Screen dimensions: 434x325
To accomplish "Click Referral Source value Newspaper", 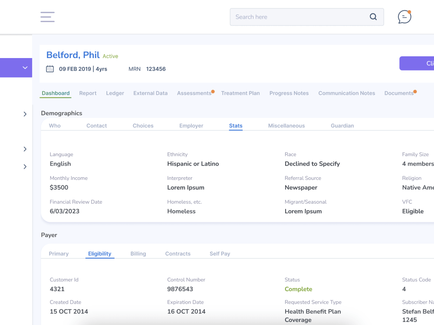I will pos(301,187).
